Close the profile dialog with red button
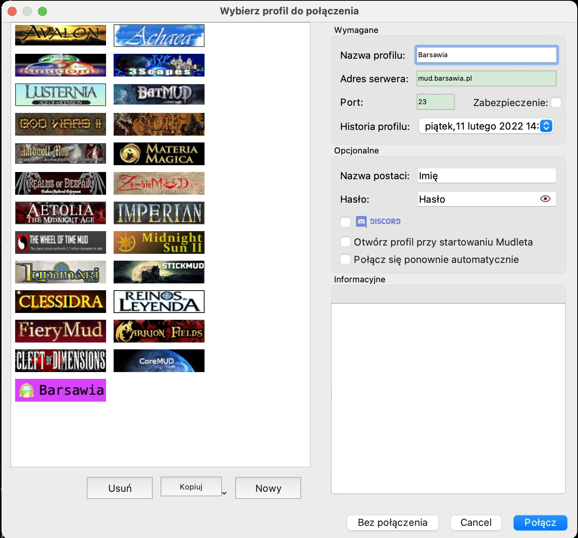The width and height of the screenshot is (578, 538). tap(12, 11)
